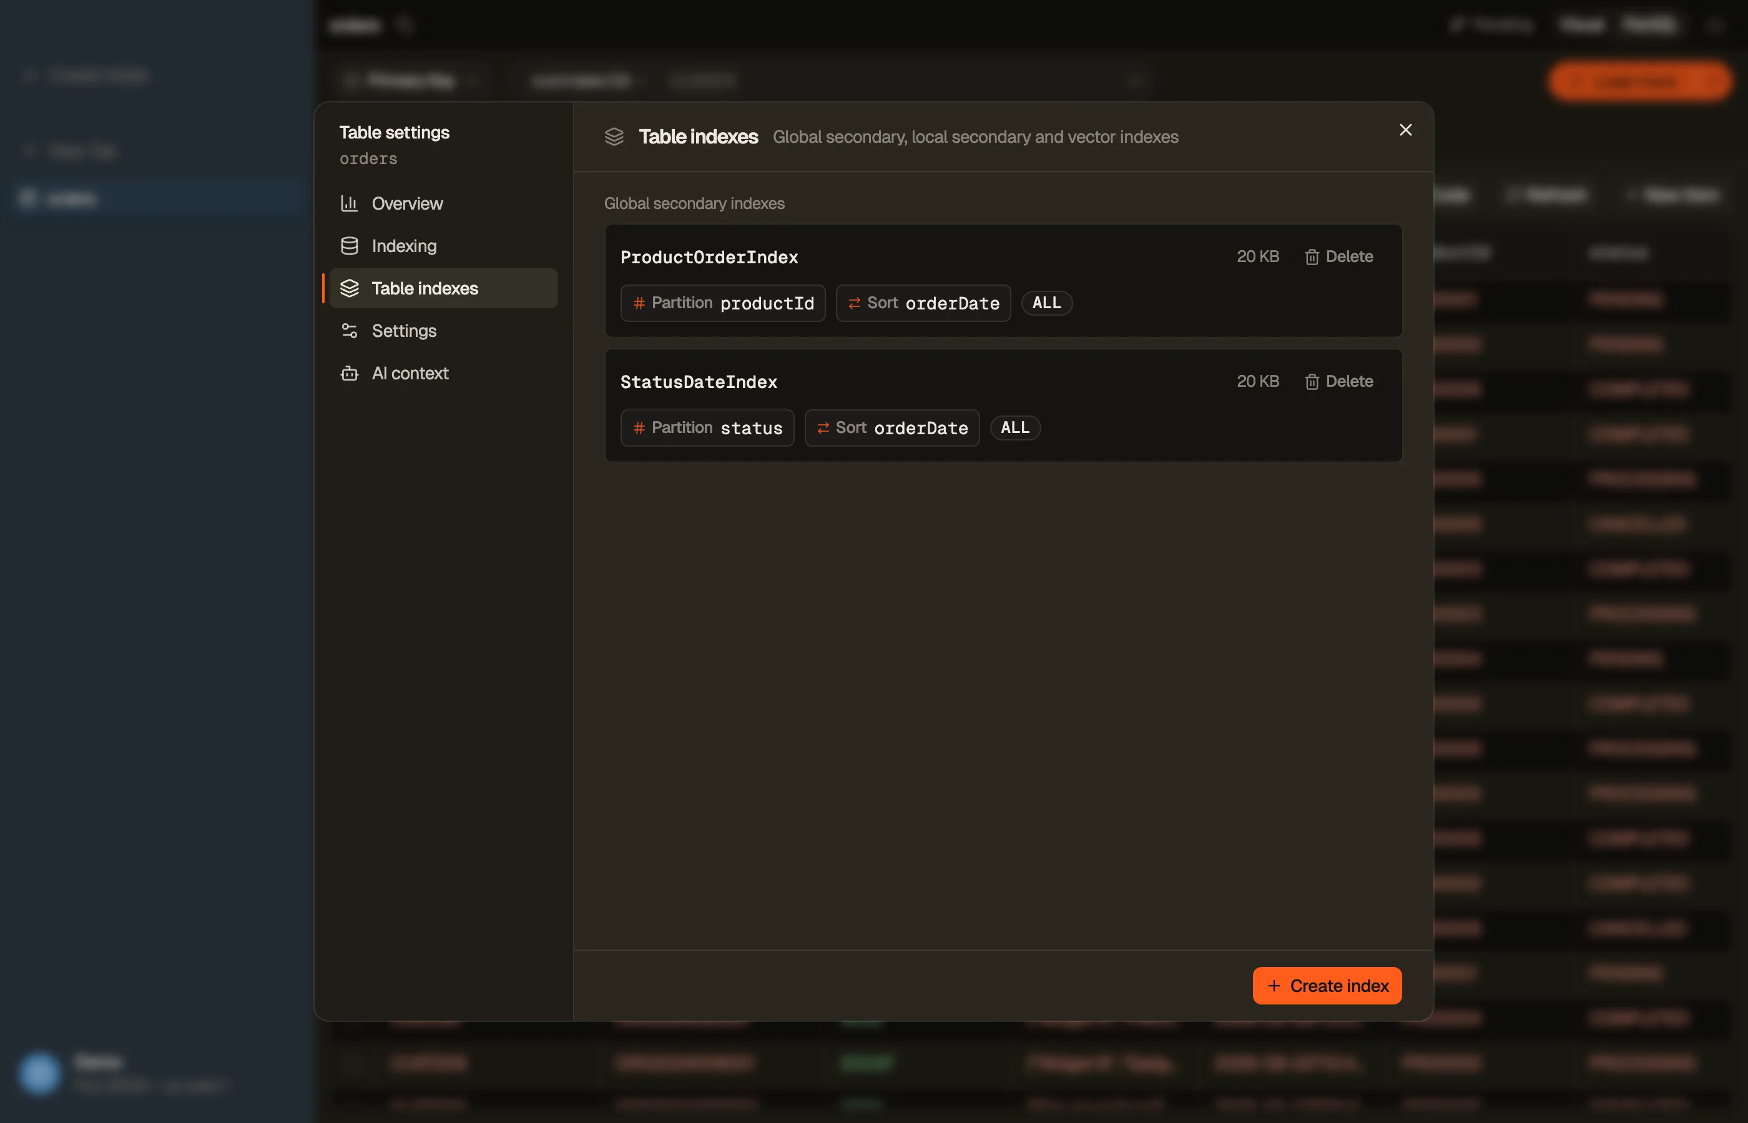The image size is (1748, 1123).
Task: Click the hash icon in Partition productId
Action: tap(639, 303)
